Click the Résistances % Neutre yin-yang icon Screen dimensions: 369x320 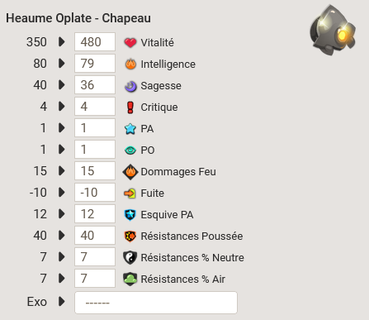130,258
